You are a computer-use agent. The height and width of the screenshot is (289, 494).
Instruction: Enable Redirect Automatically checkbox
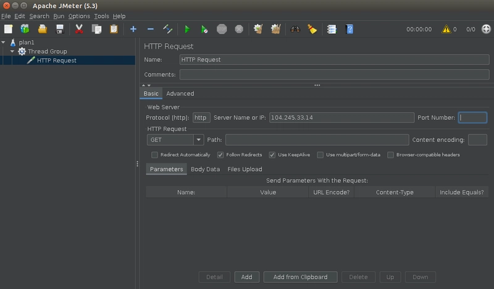(154, 155)
